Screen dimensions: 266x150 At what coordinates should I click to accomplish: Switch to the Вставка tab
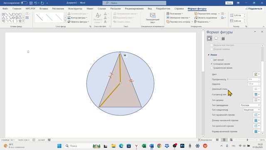click(44, 8)
